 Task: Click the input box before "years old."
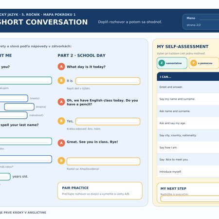4,177
